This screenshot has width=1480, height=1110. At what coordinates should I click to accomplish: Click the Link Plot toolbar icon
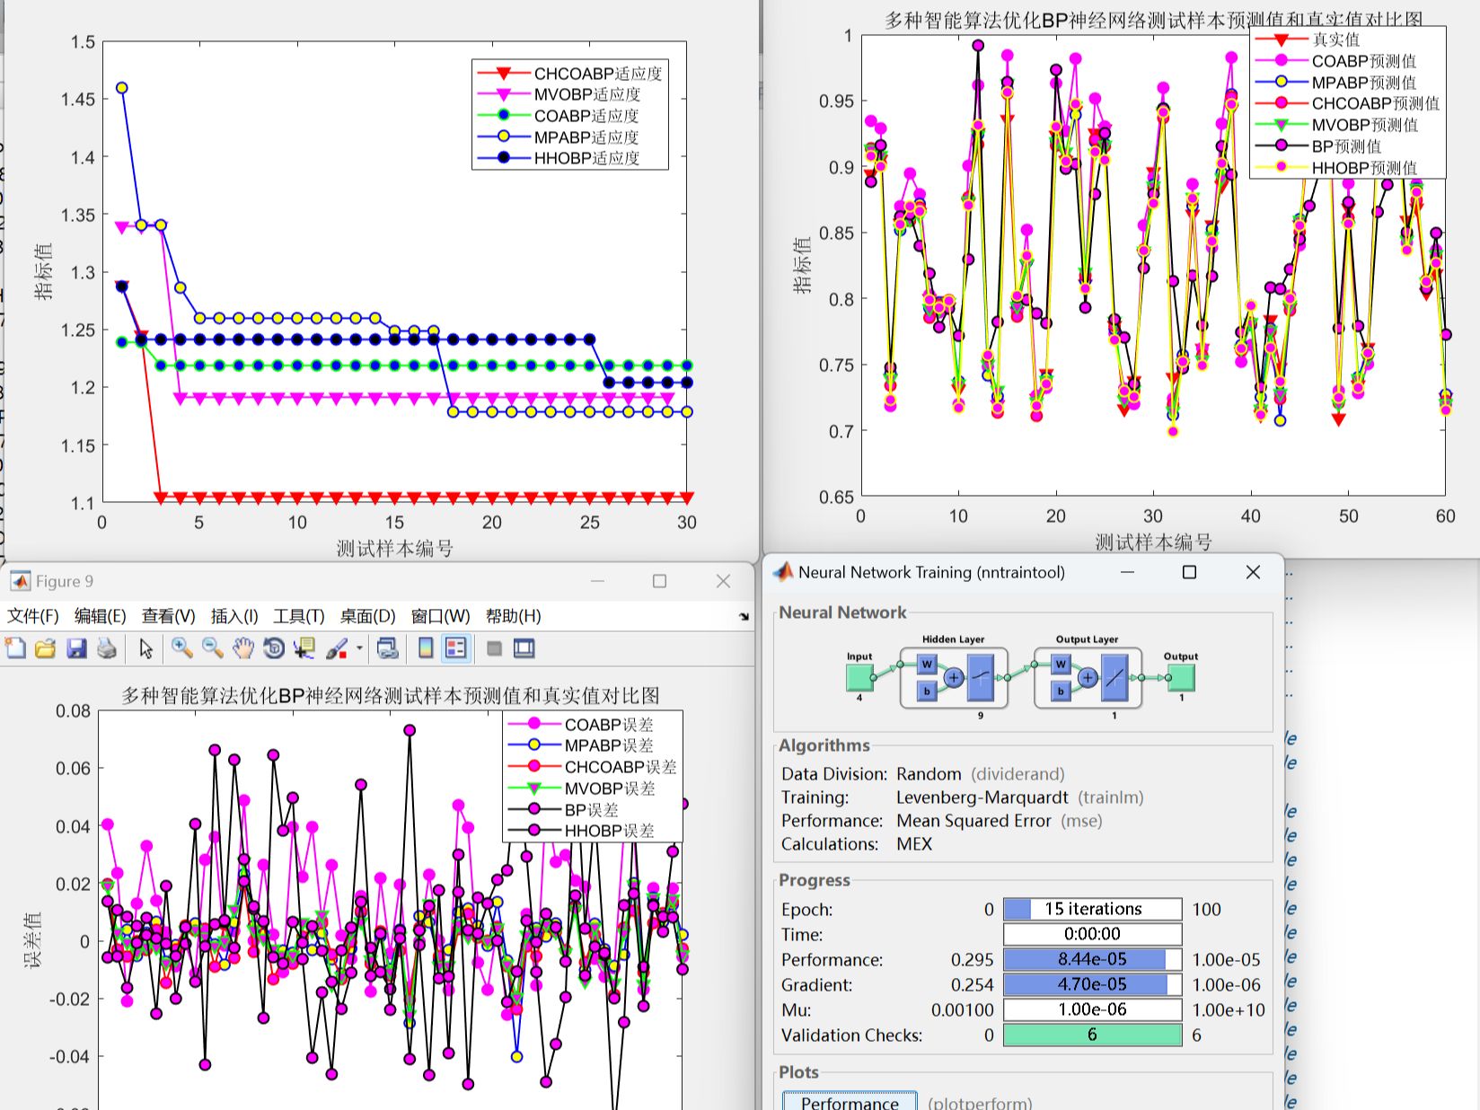(x=387, y=648)
